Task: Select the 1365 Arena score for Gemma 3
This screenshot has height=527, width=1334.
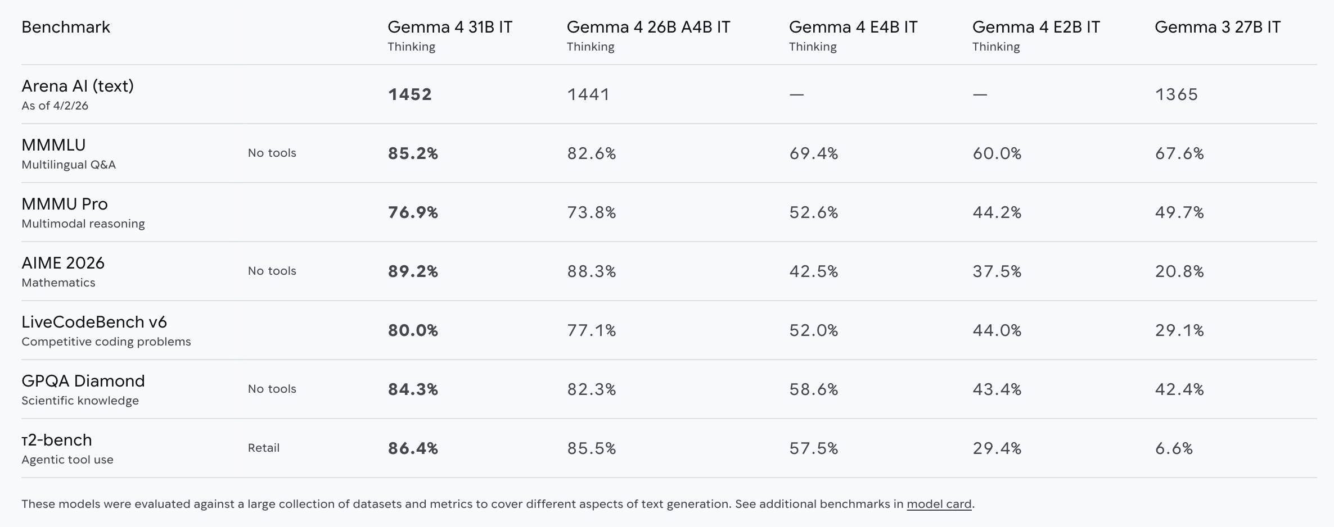Action: (1176, 94)
